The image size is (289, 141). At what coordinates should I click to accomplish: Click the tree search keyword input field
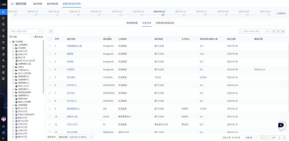coord(25,31)
